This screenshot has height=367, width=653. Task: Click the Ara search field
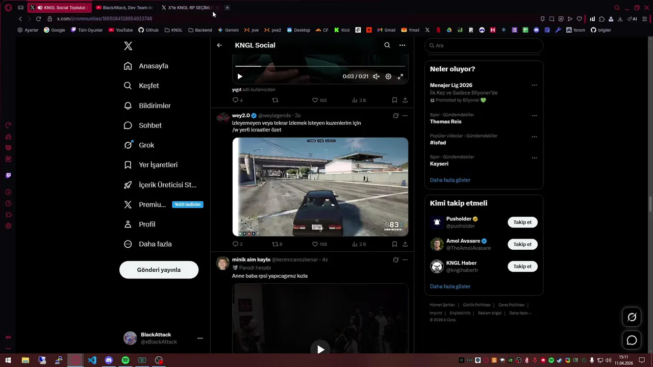tap(484, 45)
